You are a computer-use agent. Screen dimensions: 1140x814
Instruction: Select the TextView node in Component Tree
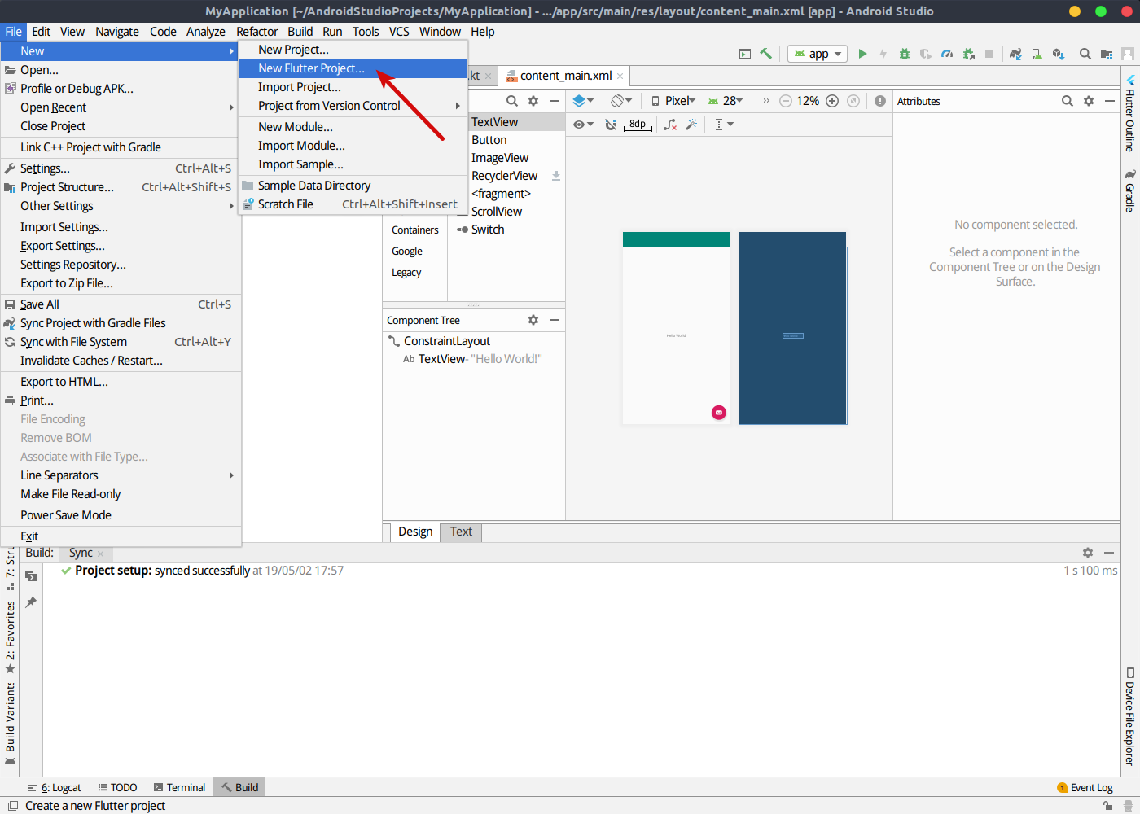pos(441,359)
